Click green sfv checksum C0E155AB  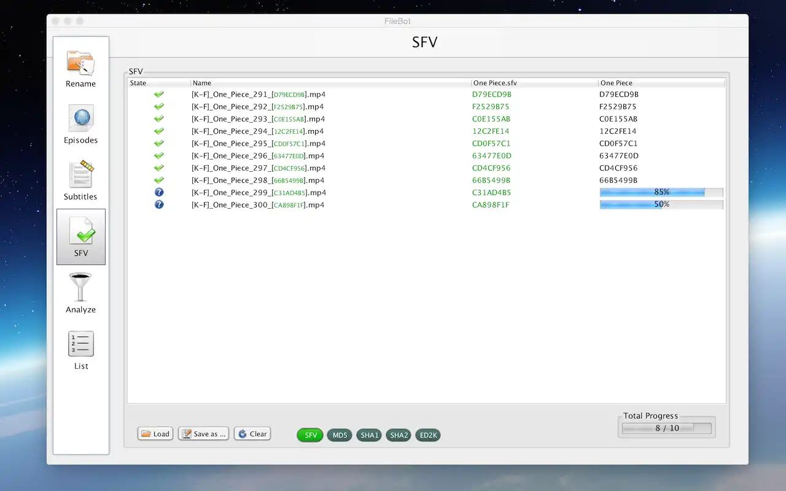point(491,119)
